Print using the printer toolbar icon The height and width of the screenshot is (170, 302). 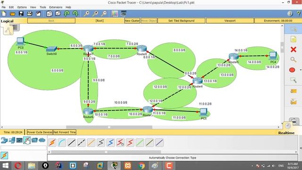30,14
